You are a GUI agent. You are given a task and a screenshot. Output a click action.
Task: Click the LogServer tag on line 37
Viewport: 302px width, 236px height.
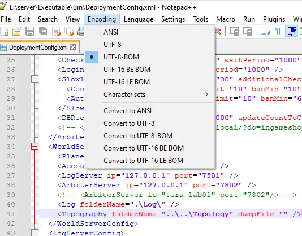coord(80,175)
